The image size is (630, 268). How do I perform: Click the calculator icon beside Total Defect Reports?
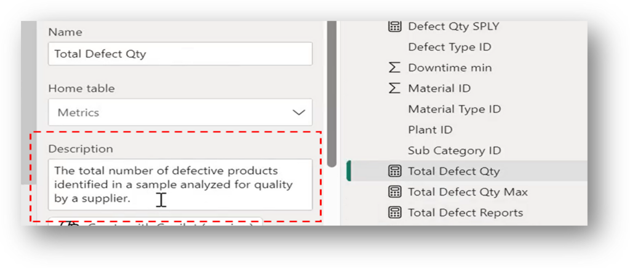coord(394,212)
